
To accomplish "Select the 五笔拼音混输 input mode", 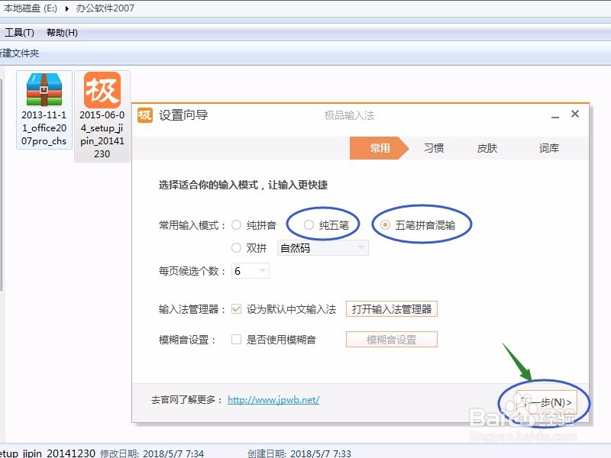I will pos(385,224).
